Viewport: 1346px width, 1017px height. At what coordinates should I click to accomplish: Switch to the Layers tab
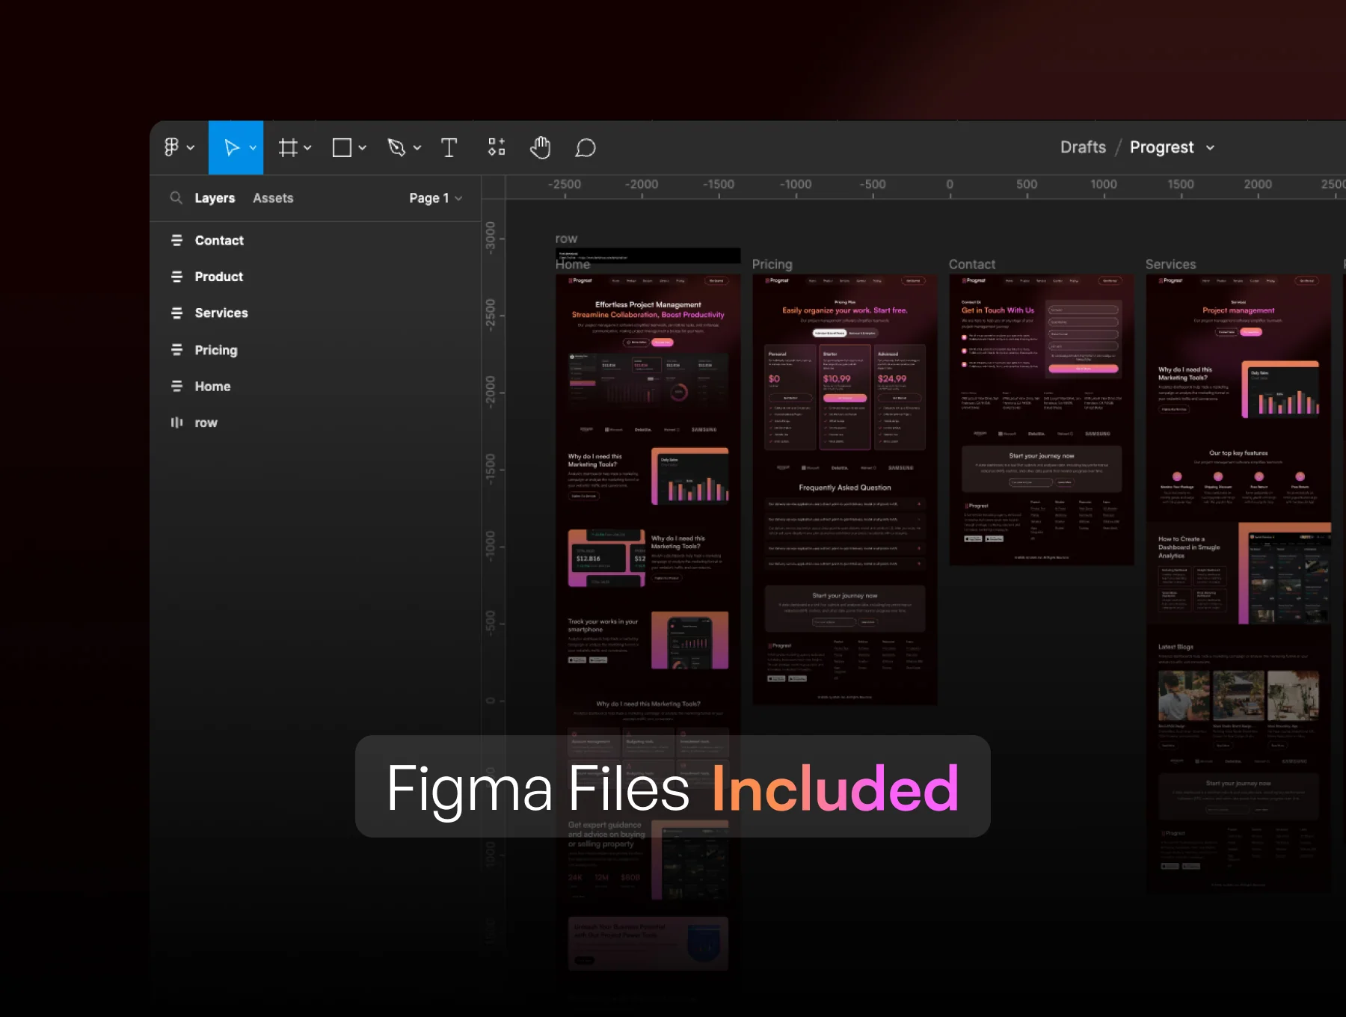[x=215, y=198]
